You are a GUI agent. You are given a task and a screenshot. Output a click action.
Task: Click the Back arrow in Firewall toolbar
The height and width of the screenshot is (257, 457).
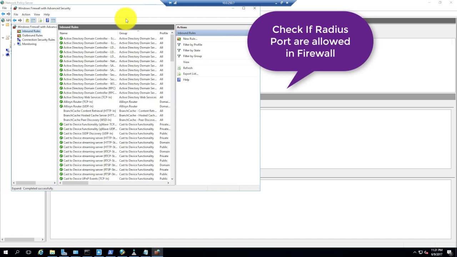(x=14, y=20)
